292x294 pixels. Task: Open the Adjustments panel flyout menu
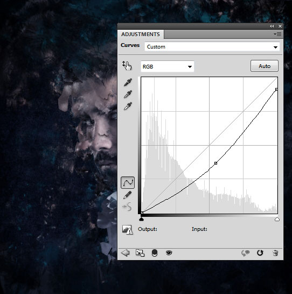(x=277, y=35)
